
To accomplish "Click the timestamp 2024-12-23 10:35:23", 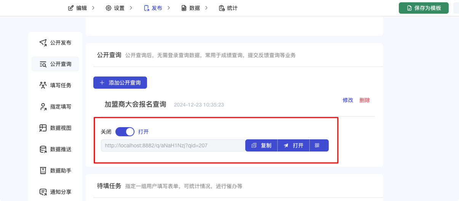I will point(199,105).
